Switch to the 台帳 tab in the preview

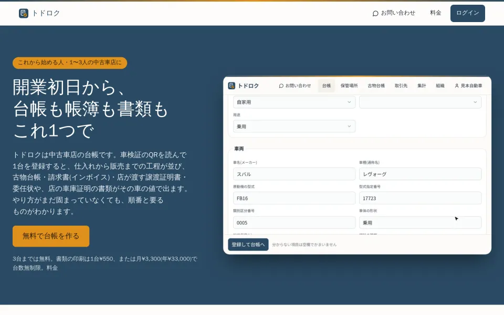(x=326, y=86)
